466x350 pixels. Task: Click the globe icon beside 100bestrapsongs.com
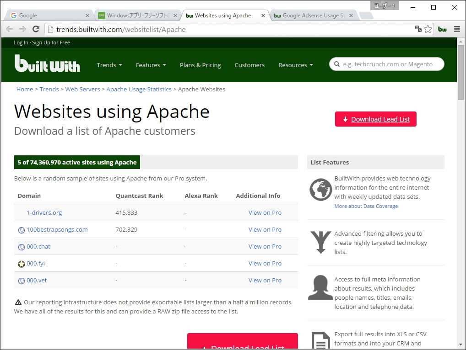22,230
